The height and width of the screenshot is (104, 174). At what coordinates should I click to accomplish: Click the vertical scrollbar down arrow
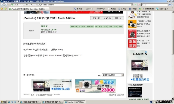[x=173, y=99]
